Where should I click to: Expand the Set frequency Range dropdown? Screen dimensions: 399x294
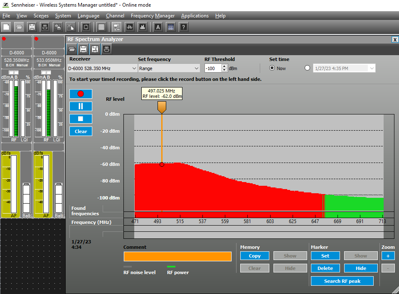tap(169, 68)
